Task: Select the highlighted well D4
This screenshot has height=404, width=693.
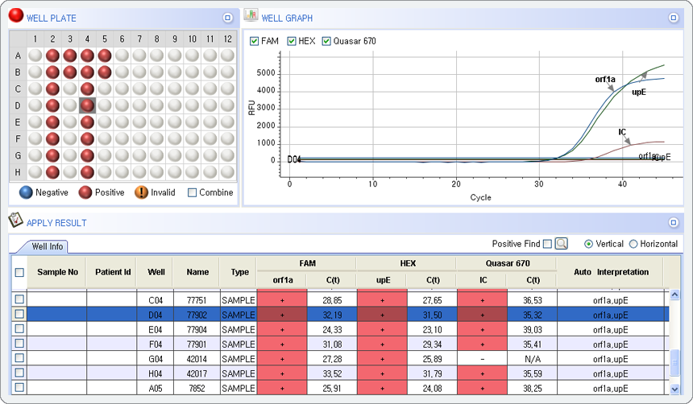Action: [88, 105]
